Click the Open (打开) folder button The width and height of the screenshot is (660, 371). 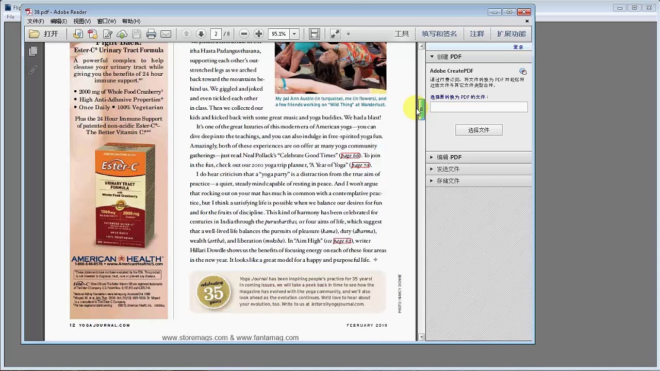coord(44,34)
